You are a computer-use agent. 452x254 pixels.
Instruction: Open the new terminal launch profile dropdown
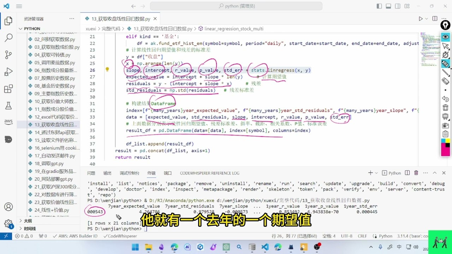click(x=376, y=173)
